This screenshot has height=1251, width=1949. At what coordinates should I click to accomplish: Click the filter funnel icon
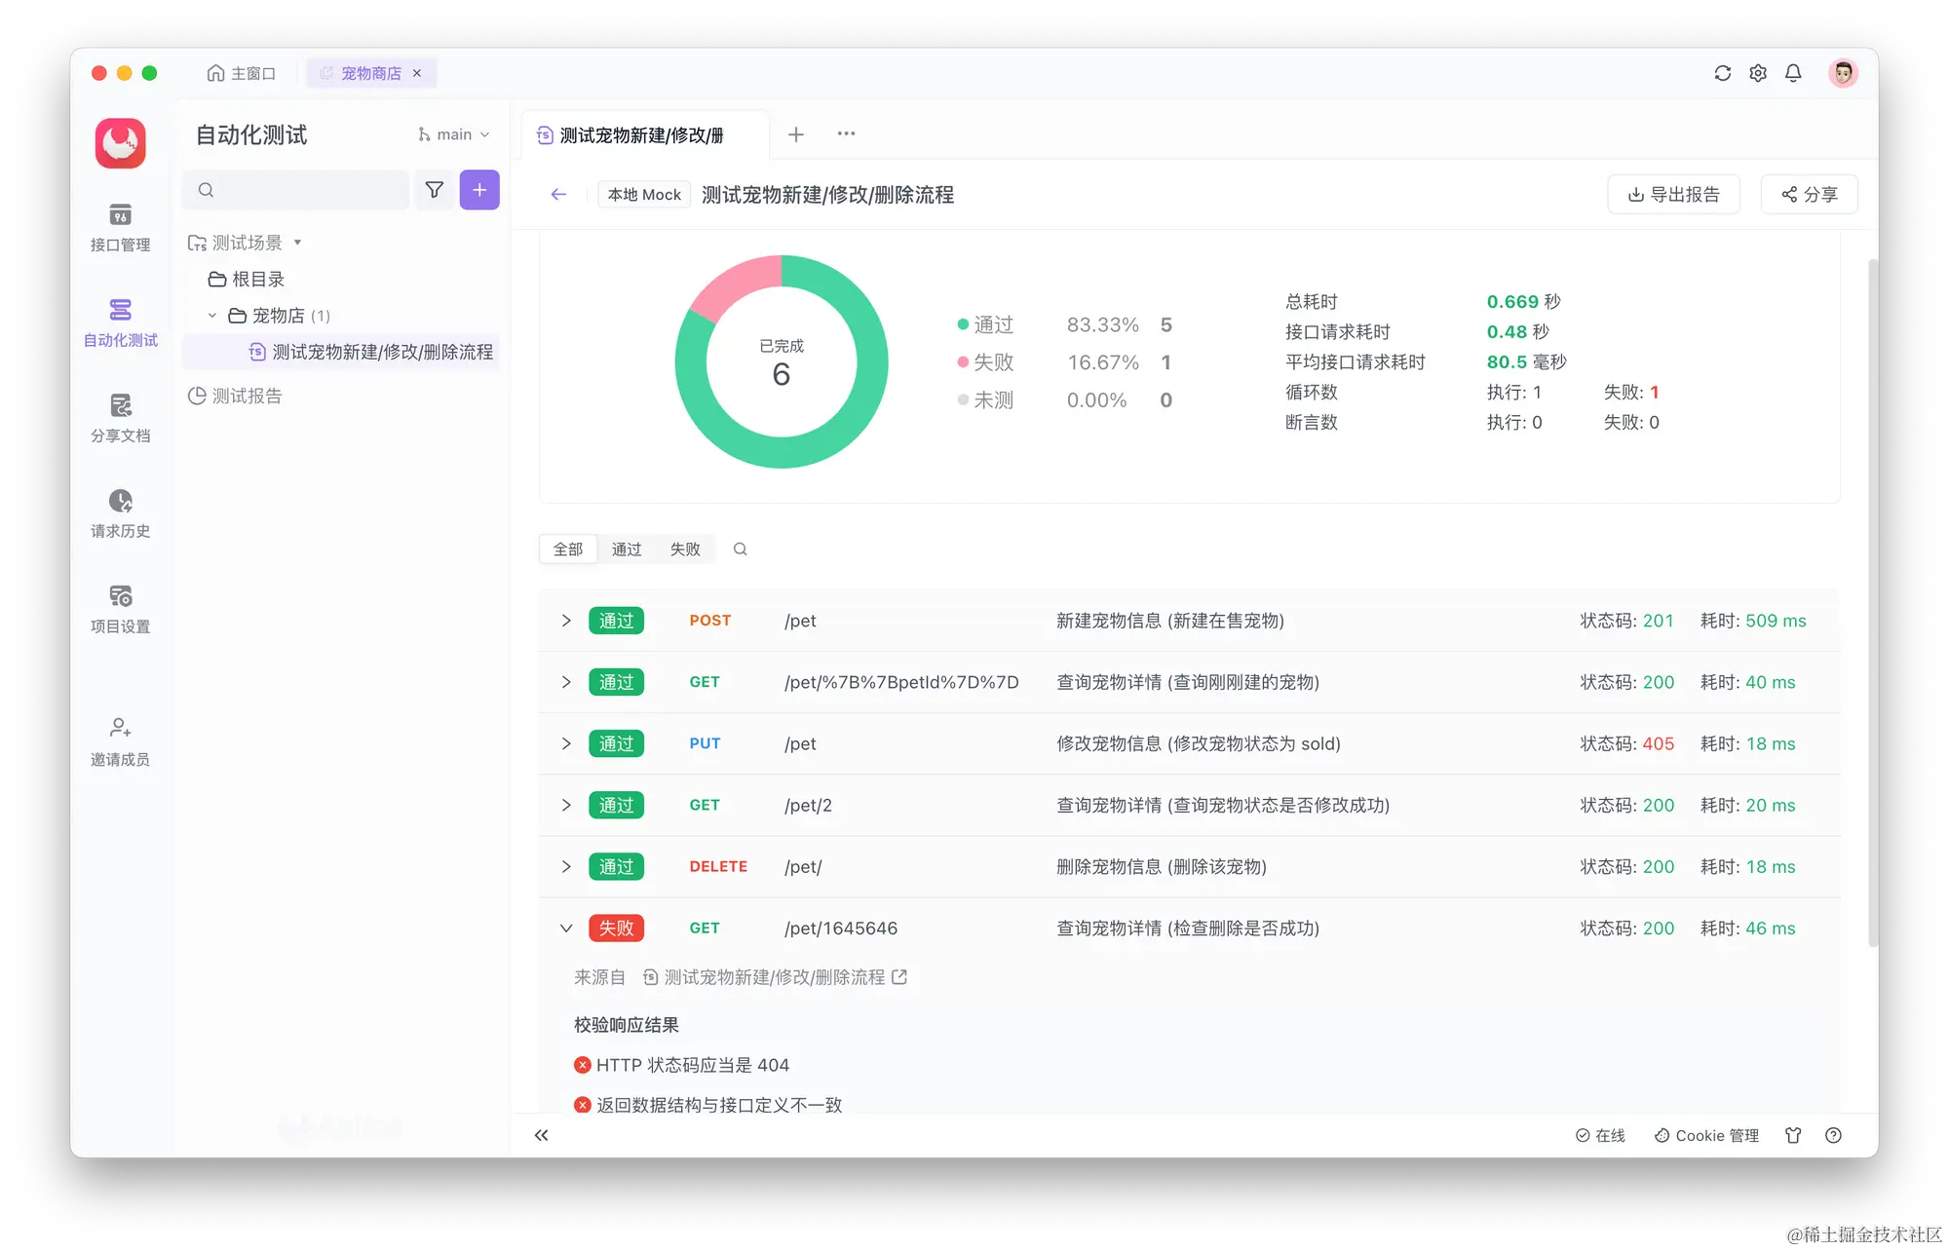435,190
